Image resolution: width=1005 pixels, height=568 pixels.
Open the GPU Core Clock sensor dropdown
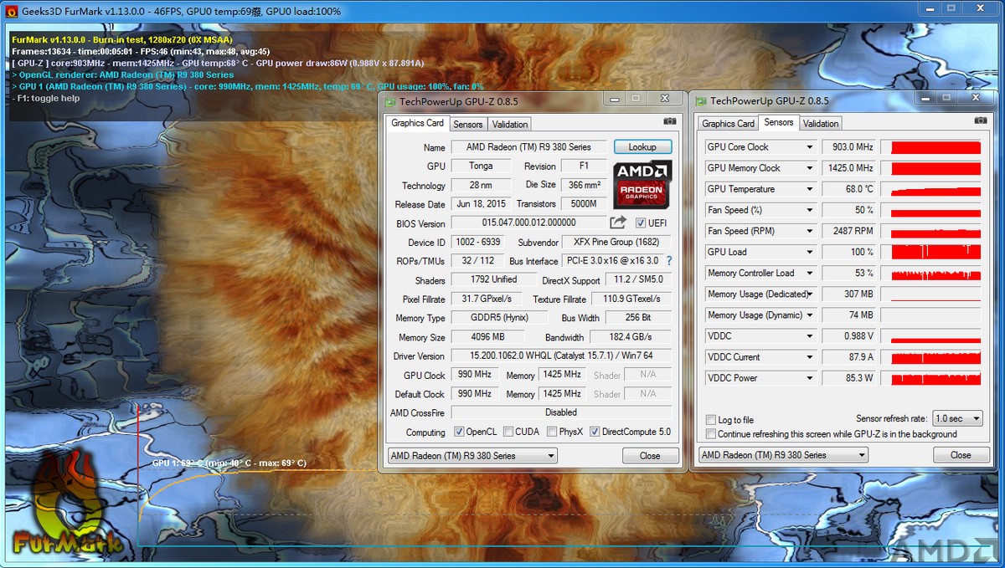[x=810, y=147]
